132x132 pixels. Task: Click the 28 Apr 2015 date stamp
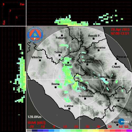click(120, 30)
